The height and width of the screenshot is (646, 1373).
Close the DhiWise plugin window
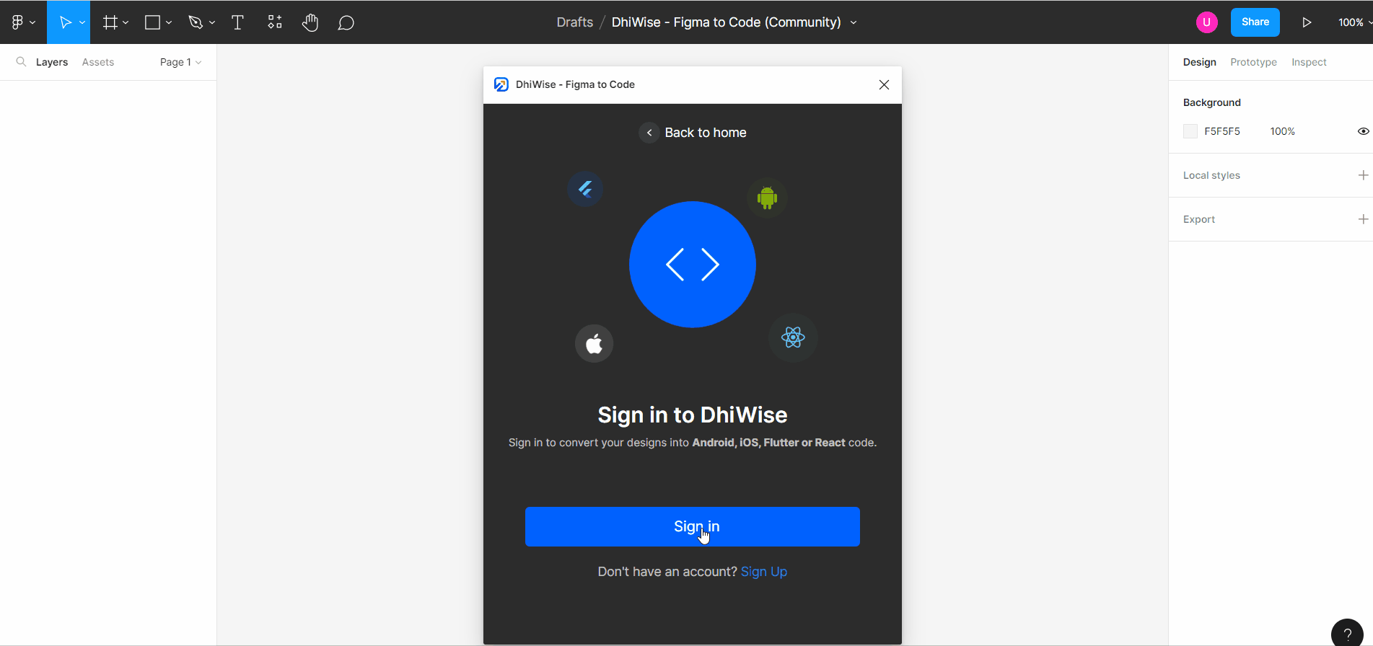[884, 84]
